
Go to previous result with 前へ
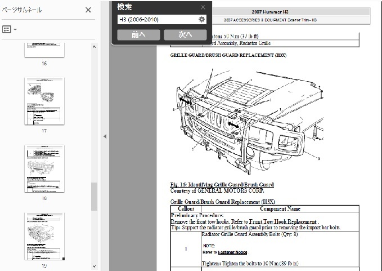coord(138,35)
